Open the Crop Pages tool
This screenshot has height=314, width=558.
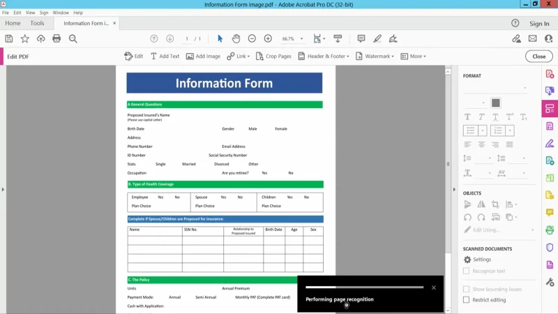[x=273, y=57]
